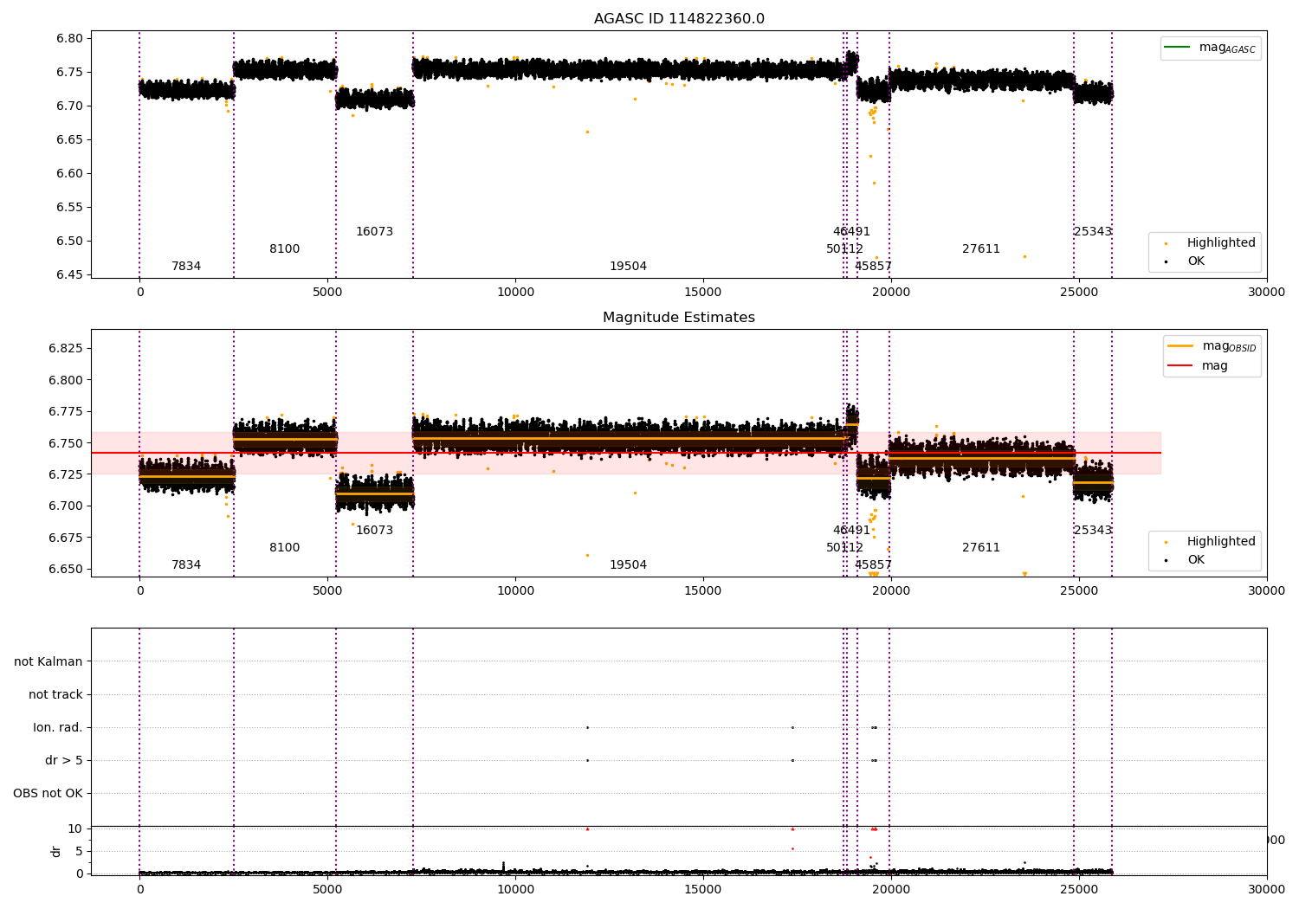
Task: Click obsid label 45857 in Magnitude Estimates plot
Action: click(x=873, y=565)
